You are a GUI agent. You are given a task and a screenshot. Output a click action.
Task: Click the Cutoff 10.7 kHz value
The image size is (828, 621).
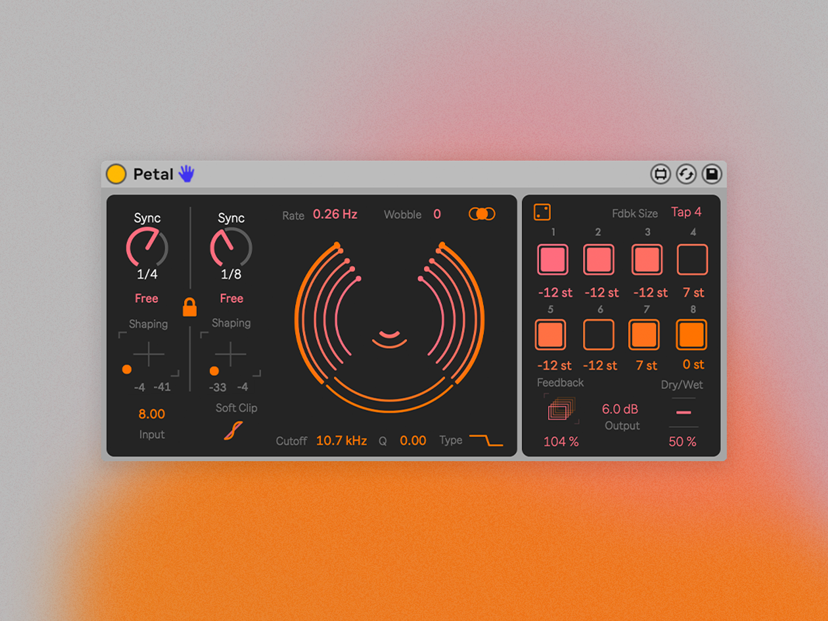pyautogui.click(x=341, y=441)
